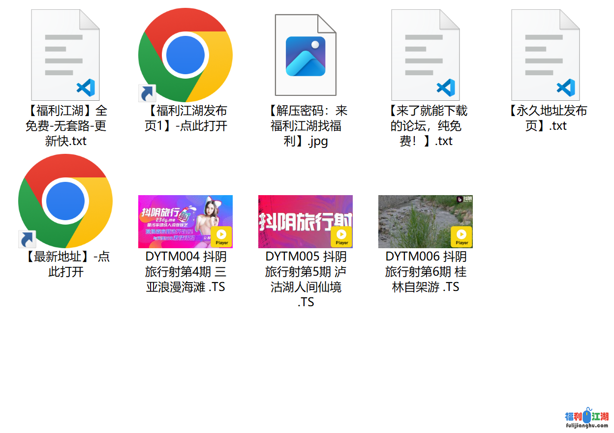Click the 【福利江湖发布页1】-点此打开 label text
This screenshot has height=433, width=614.
(x=185, y=118)
